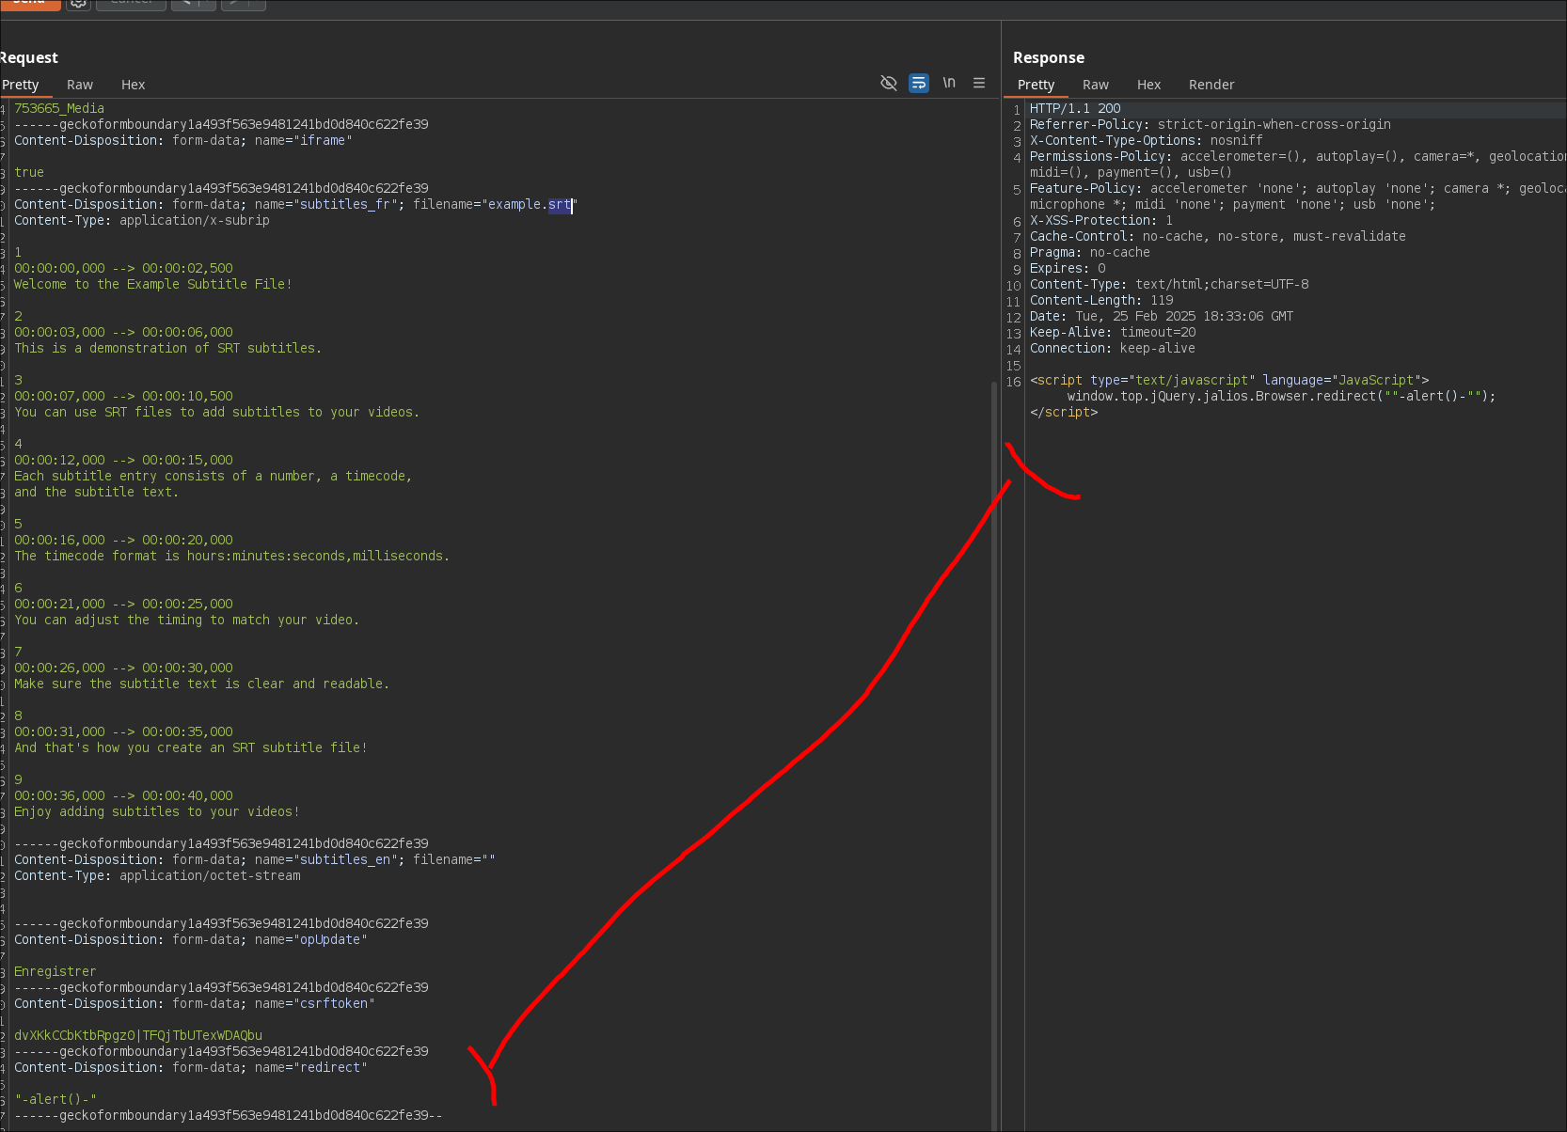Click the "Cache-Control: no-cache" response header
Image resolution: width=1567 pixels, height=1132 pixels.
[x=1218, y=236]
